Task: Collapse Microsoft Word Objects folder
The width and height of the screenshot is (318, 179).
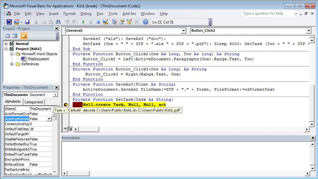Action: click(12, 54)
